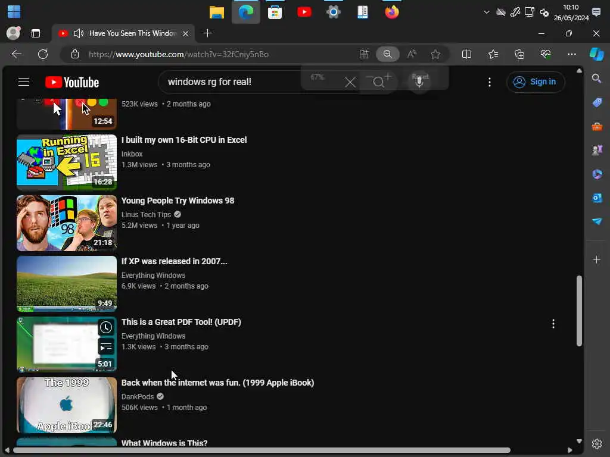
Task: Open options menu for UPDF video
Action: (553, 324)
